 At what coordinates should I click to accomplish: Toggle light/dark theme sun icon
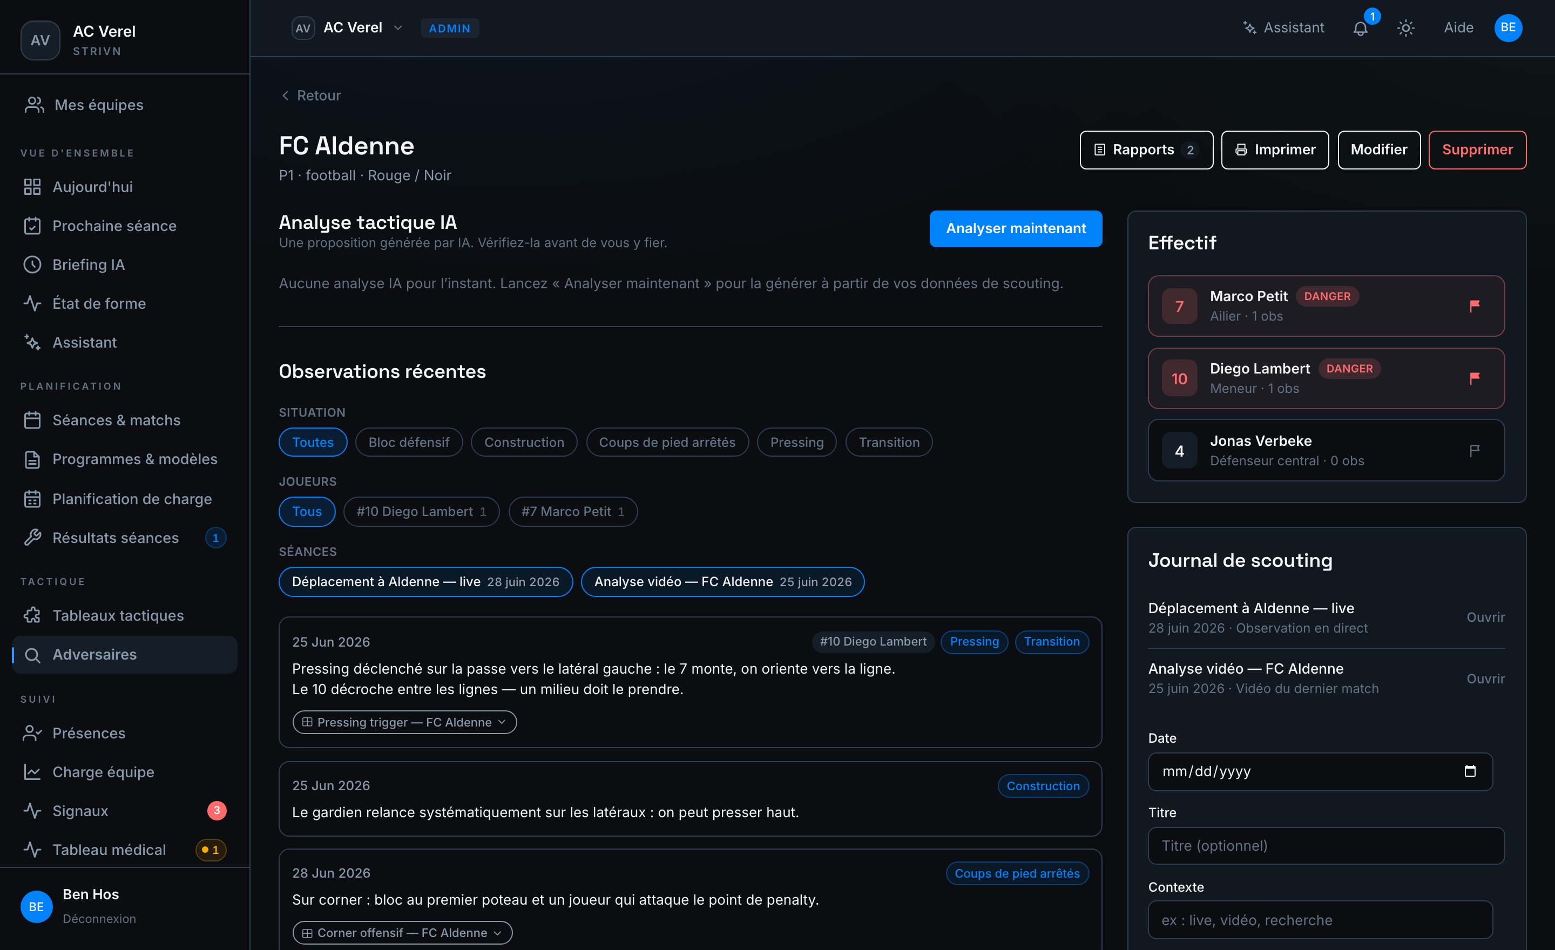pyautogui.click(x=1405, y=29)
